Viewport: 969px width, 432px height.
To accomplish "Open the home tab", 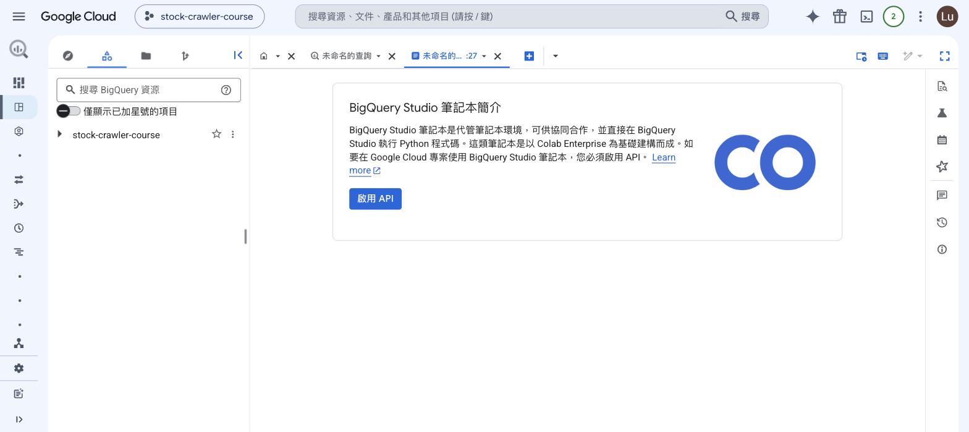I will coord(264,56).
